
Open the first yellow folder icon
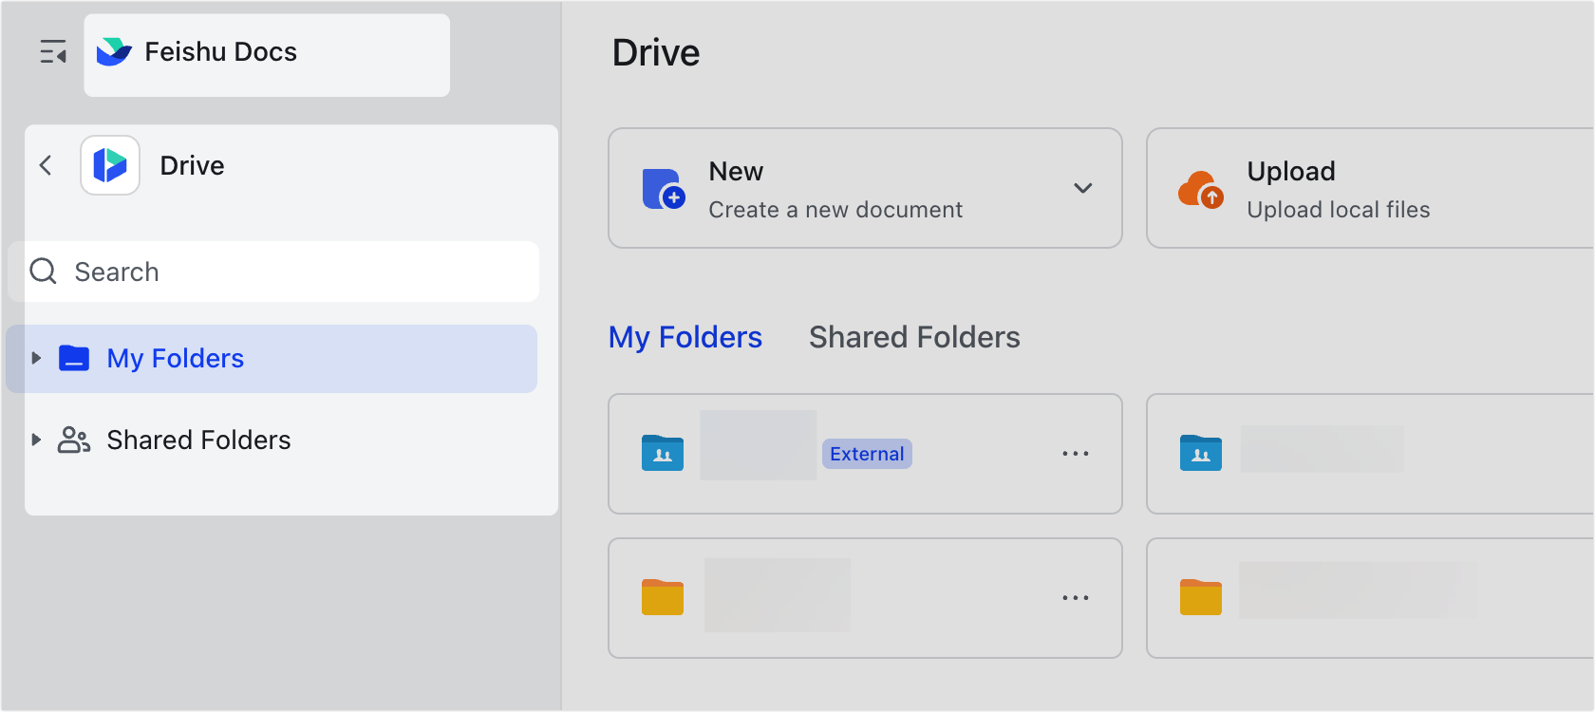[663, 597]
